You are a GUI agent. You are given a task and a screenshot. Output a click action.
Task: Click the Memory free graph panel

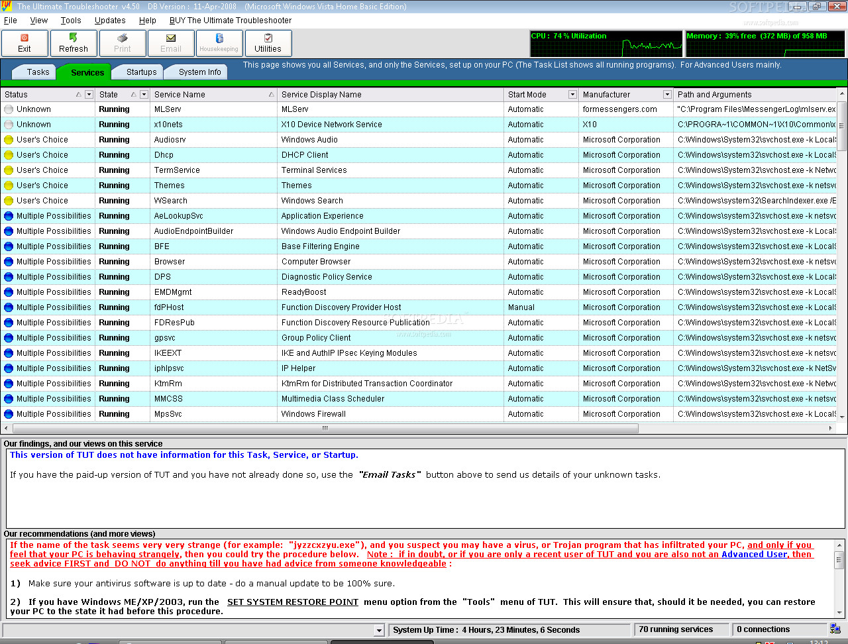tap(765, 44)
